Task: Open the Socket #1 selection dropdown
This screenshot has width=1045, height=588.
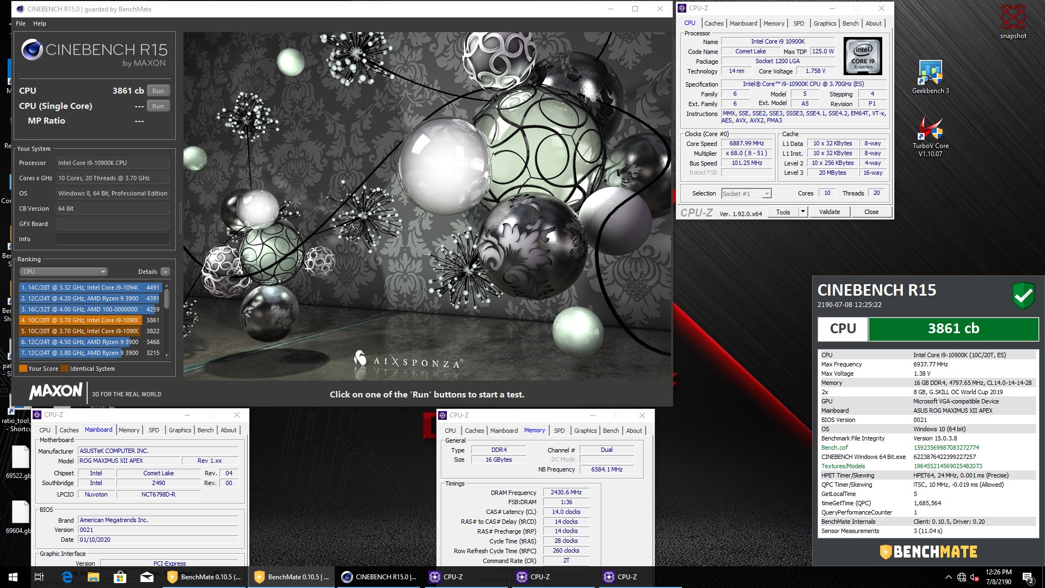Action: [x=746, y=193]
